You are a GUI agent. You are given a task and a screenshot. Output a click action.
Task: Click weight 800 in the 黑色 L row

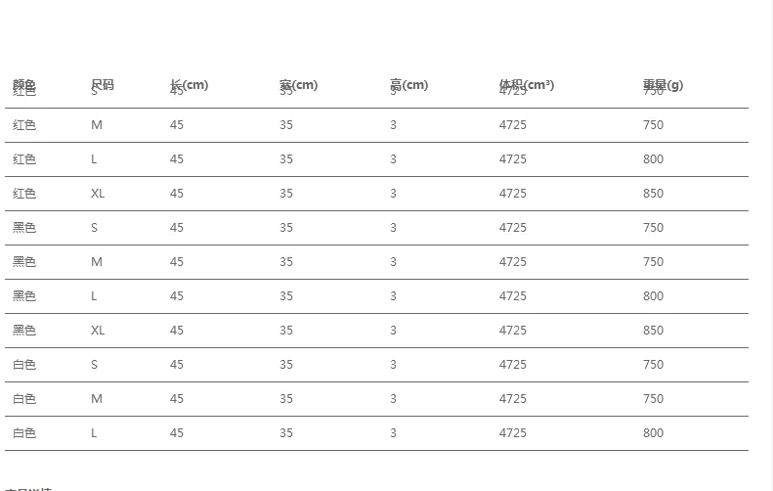(653, 296)
